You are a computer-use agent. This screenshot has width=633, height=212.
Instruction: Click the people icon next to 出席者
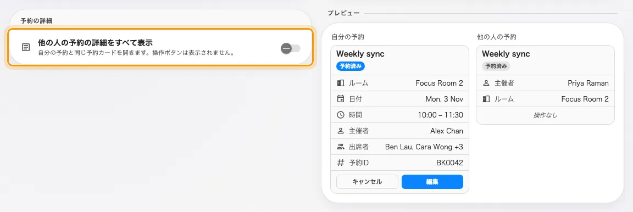pos(340,147)
